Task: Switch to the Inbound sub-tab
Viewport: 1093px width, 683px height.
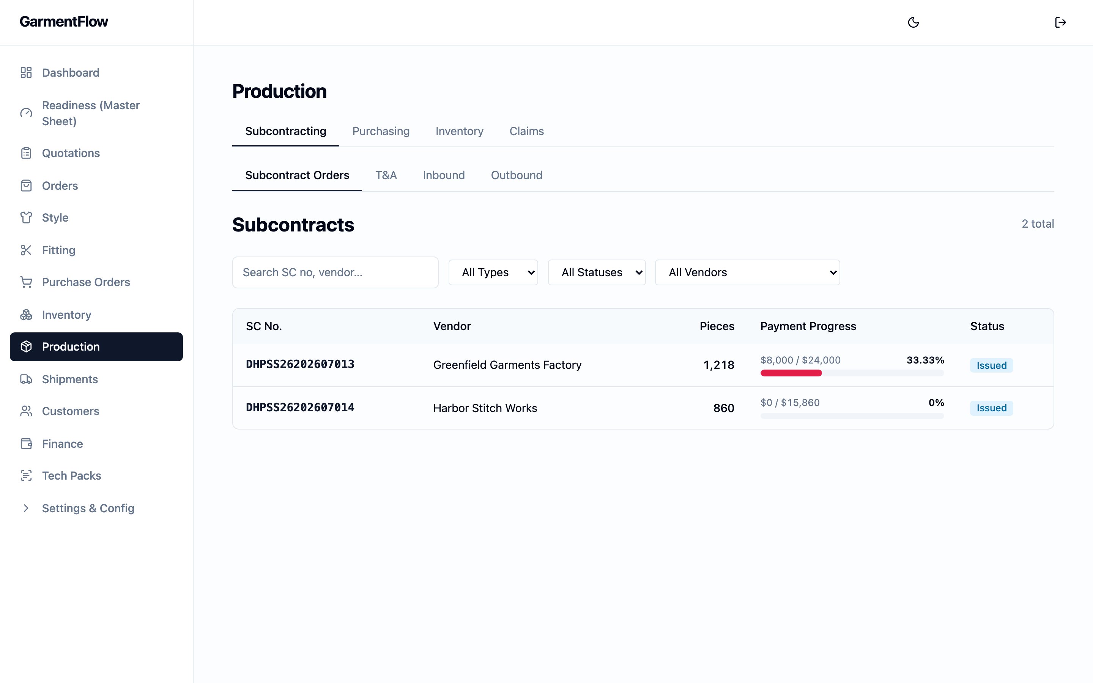Action: 444,175
